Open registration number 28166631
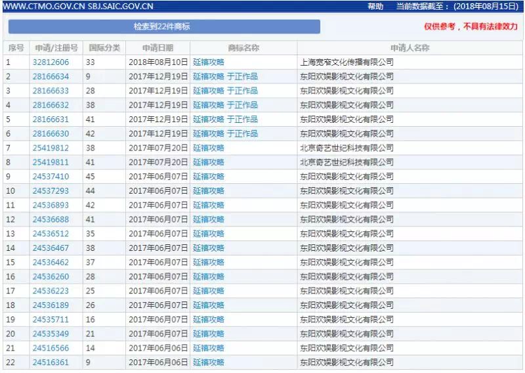 coord(51,120)
